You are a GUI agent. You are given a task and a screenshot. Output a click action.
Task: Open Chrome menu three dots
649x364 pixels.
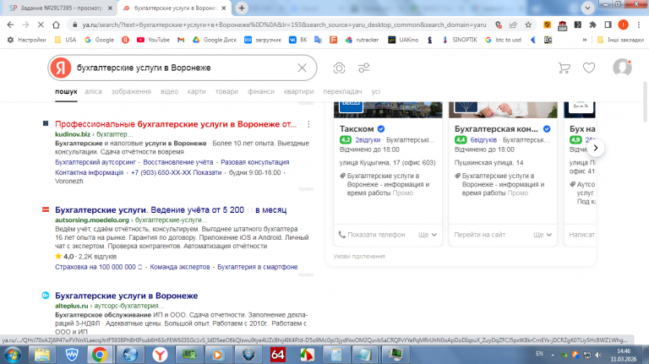639,24
